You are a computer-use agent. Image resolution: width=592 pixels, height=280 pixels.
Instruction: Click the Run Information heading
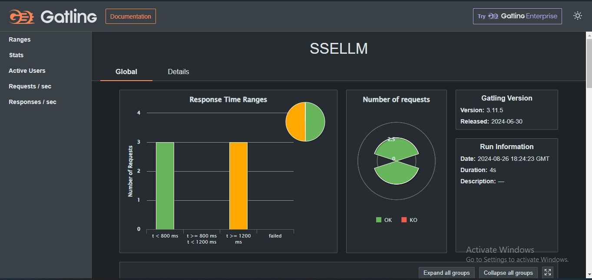(506, 147)
